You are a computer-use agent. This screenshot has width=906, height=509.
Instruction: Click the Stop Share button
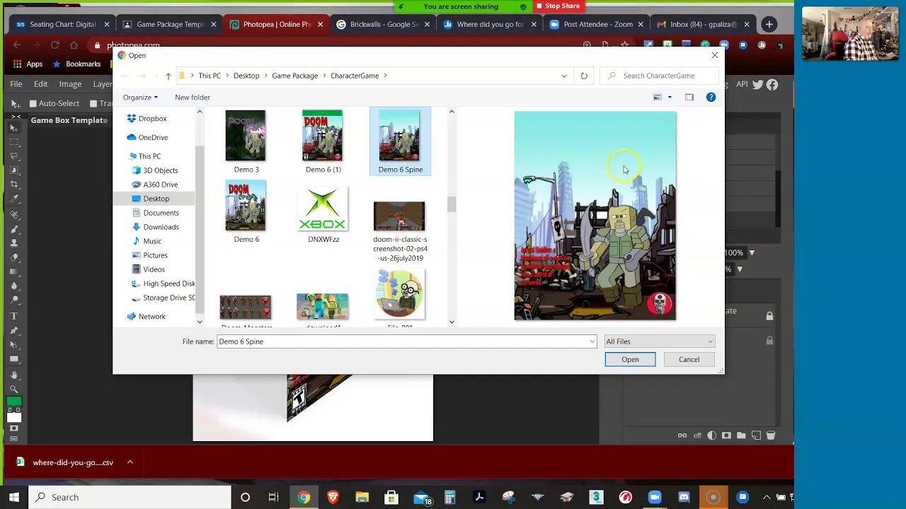click(558, 6)
